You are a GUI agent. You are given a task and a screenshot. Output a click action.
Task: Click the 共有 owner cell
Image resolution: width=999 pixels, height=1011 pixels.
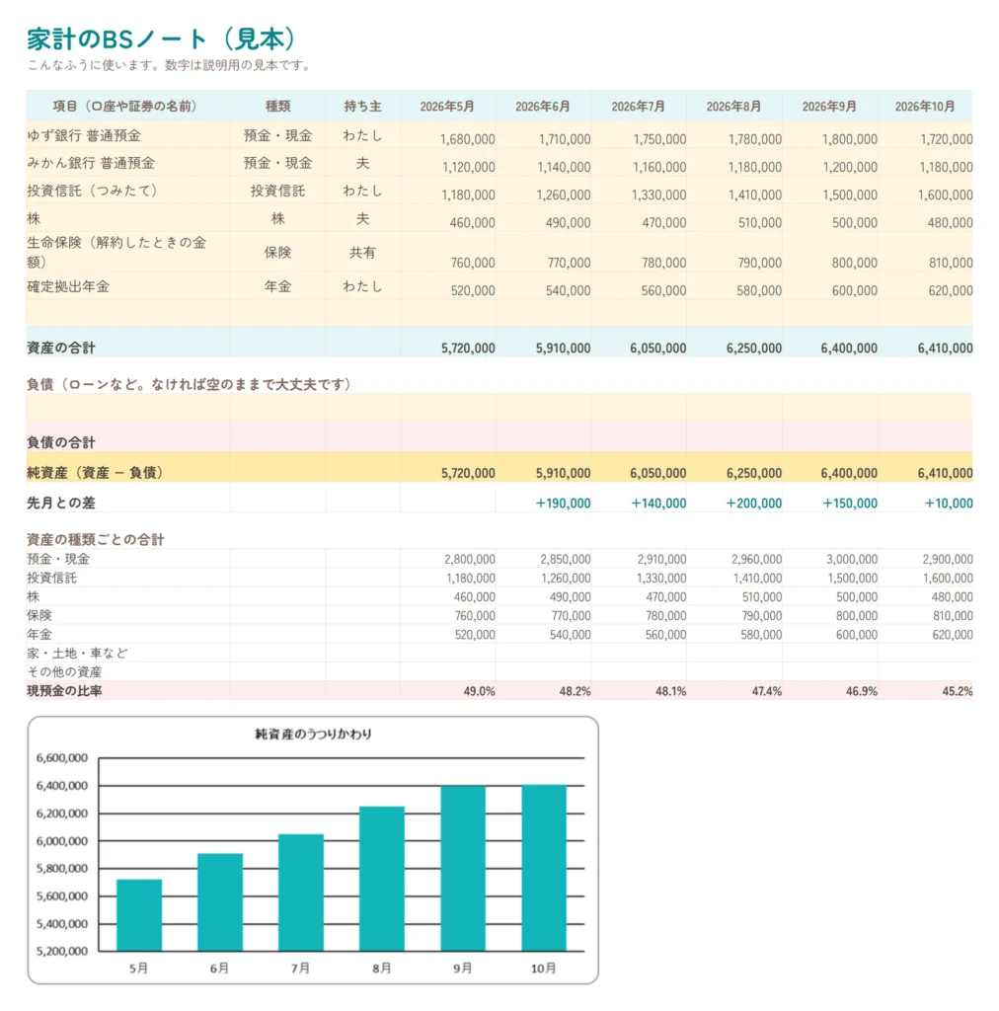[362, 253]
